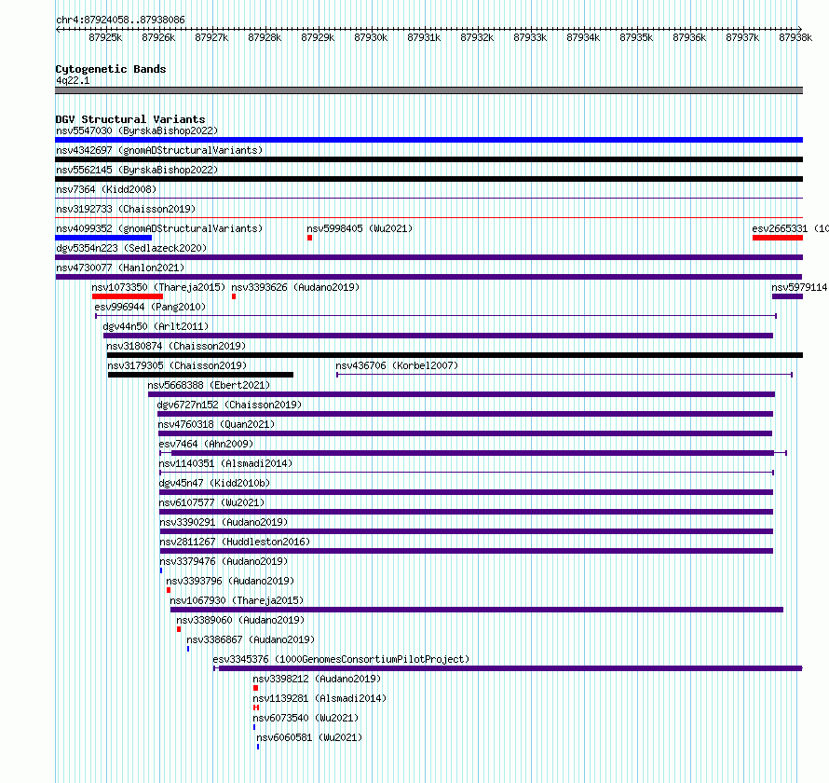Image resolution: width=829 pixels, height=783 pixels.
Task: Open the nsv3192733 (Chaisson2019) variant
Action: 126,209
